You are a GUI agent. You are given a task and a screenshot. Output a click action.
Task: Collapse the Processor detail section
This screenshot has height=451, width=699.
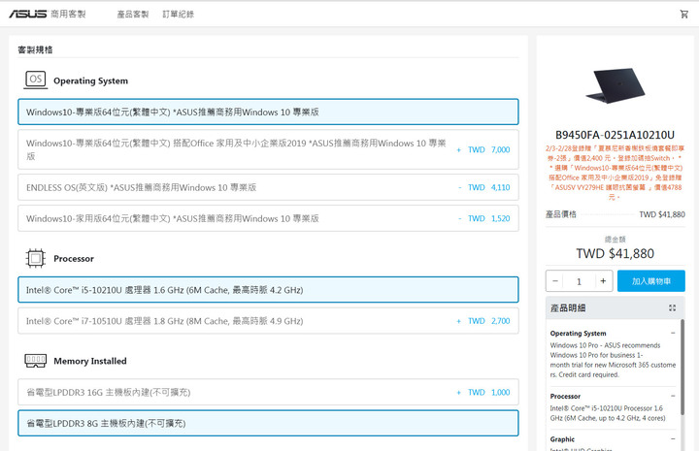(673, 396)
